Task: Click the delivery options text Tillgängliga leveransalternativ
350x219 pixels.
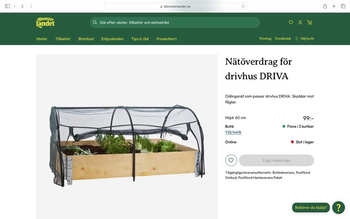Action: pyautogui.click(x=267, y=175)
